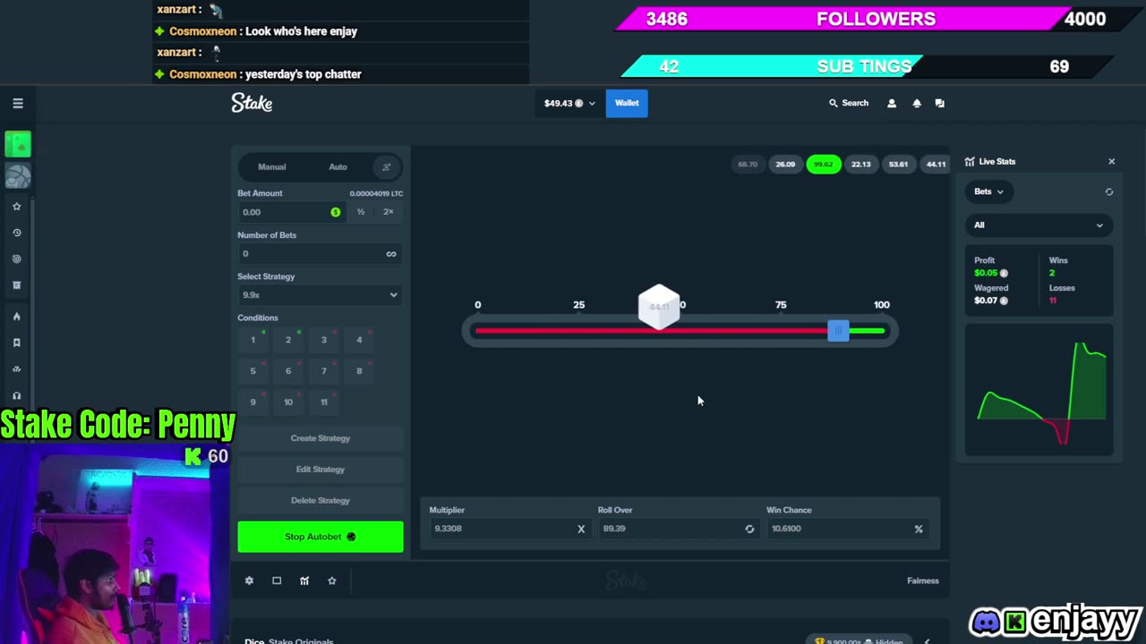Open the user profile icon
Image resolution: width=1146 pixels, height=644 pixels.
(x=891, y=104)
